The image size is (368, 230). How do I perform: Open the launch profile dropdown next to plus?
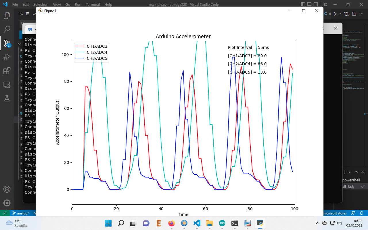pos(350,172)
